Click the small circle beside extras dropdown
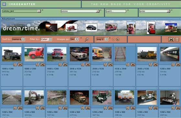Image resolution: width=181 pixels, height=118 pixels. click(172, 10)
